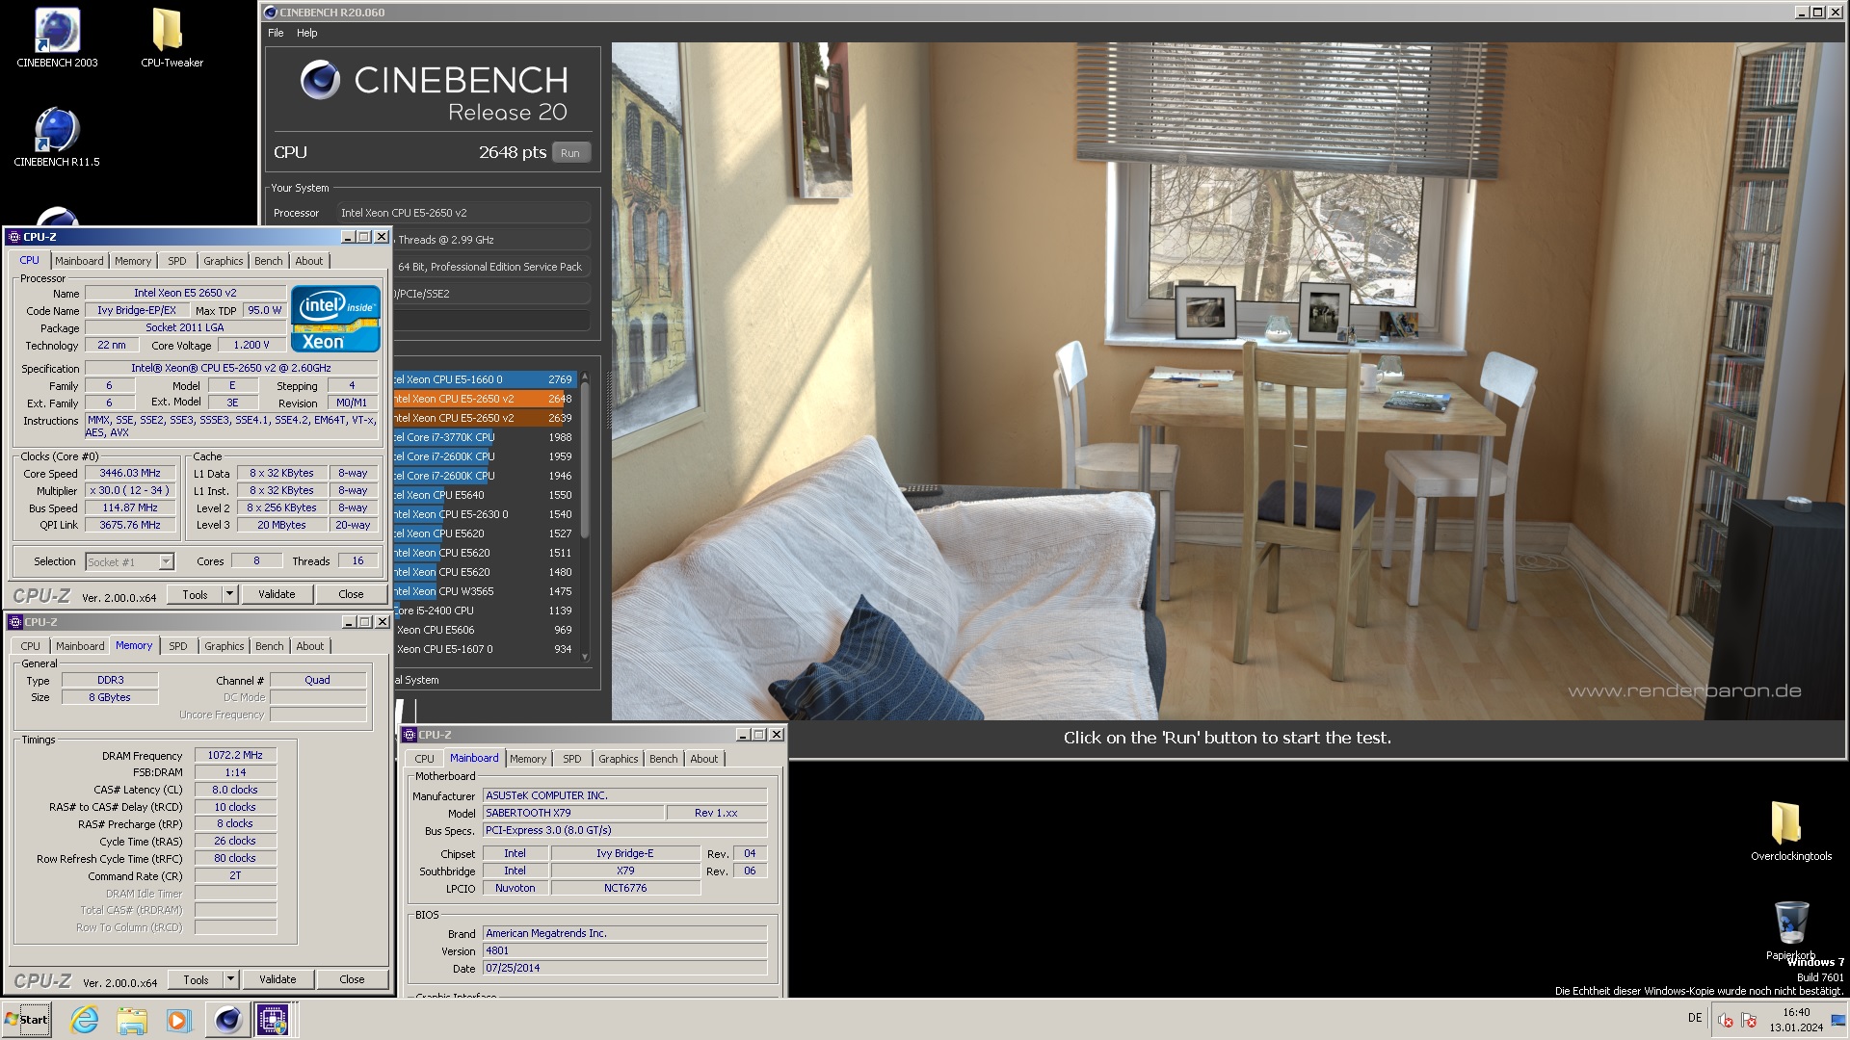Open SPD tab in the Memory CPU-Z window
This screenshot has height=1040, width=1850.
pos(178,646)
